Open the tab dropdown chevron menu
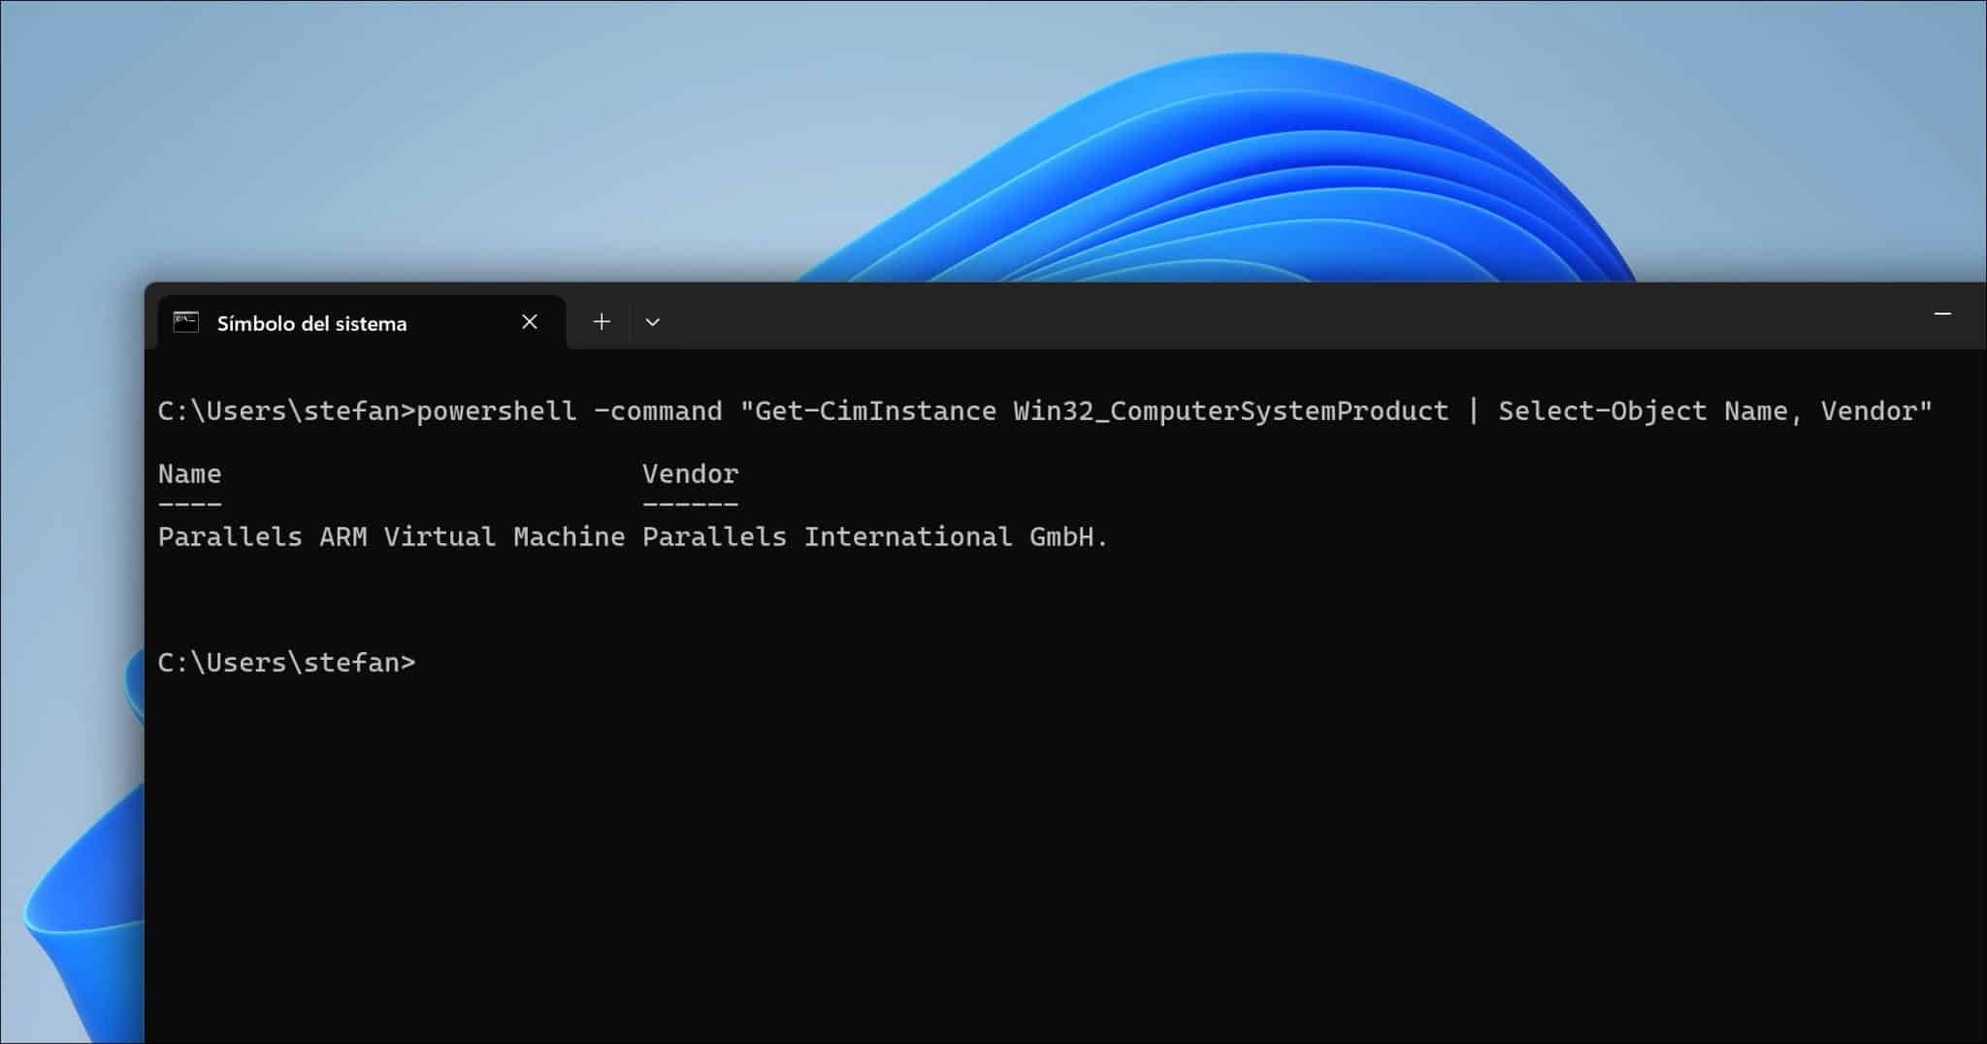The image size is (1987, 1044). click(653, 321)
